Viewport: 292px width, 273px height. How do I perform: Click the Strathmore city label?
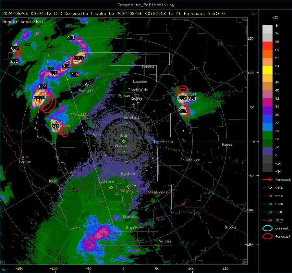158,192
